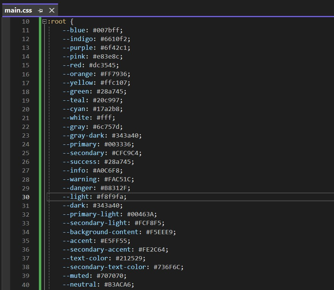Click the pin icon on the editor tab
The width and height of the screenshot is (334, 290).
pyautogui.click(x=40, y=10)
